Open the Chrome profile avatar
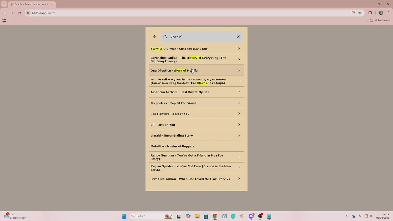Viewport: 393px width, 221px height. [381, 13]
